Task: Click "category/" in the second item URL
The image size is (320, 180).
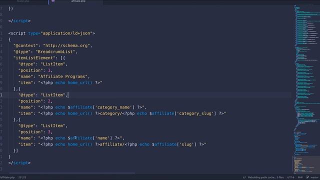Action: 111,113
